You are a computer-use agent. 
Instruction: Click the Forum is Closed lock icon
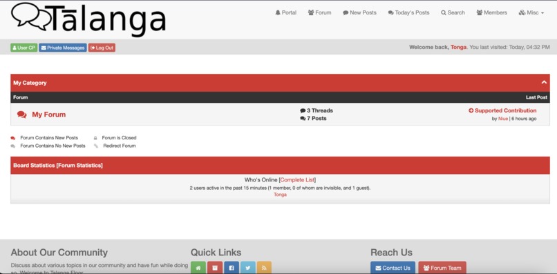coord(95,138)
